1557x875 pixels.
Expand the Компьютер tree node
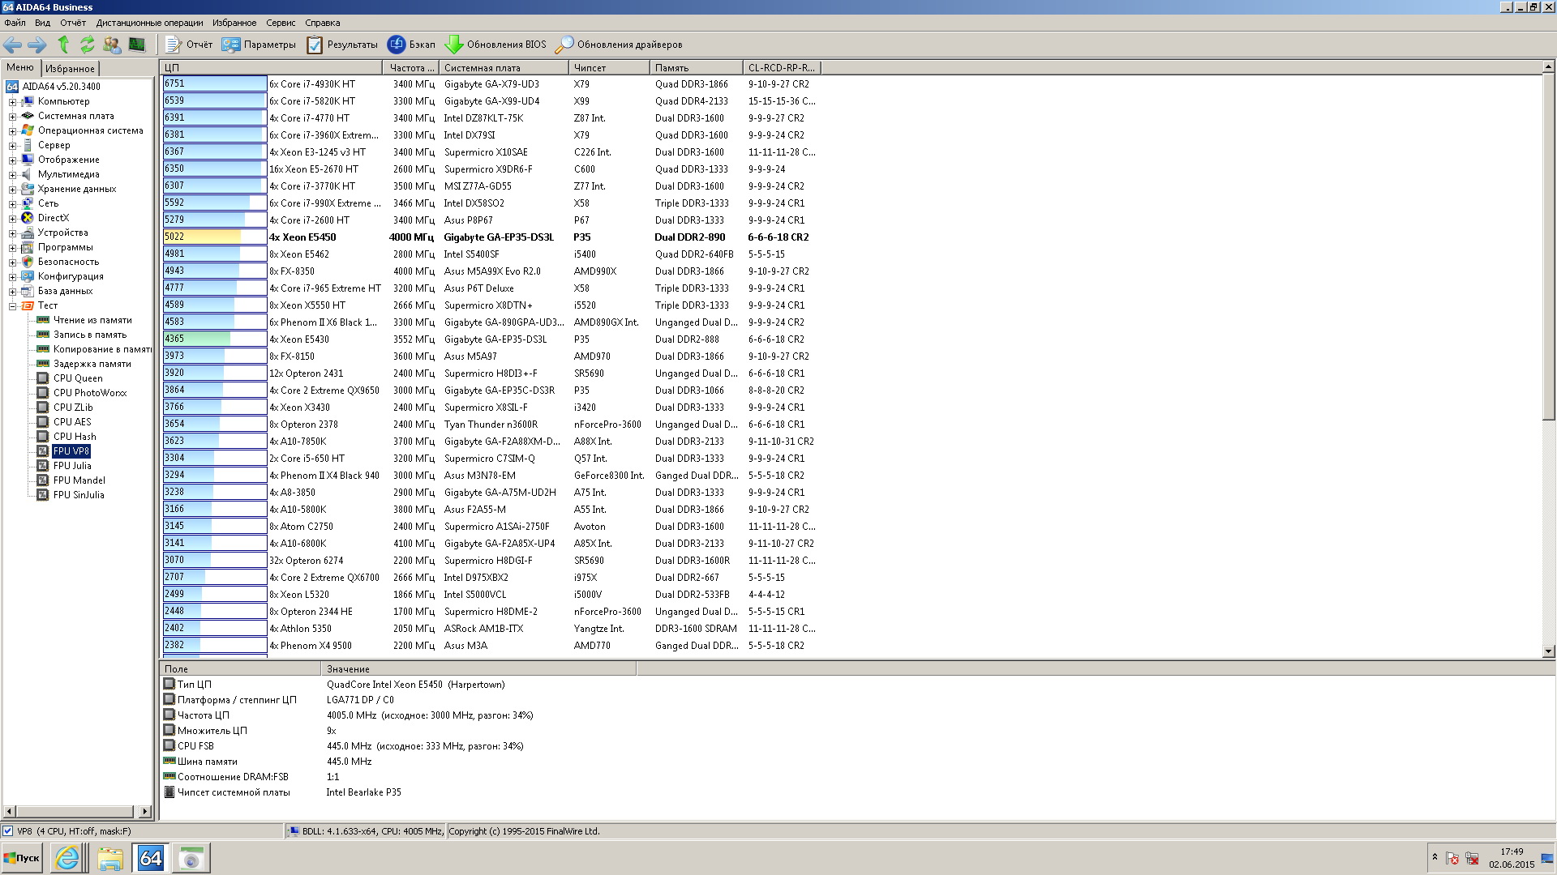[12, 102]
